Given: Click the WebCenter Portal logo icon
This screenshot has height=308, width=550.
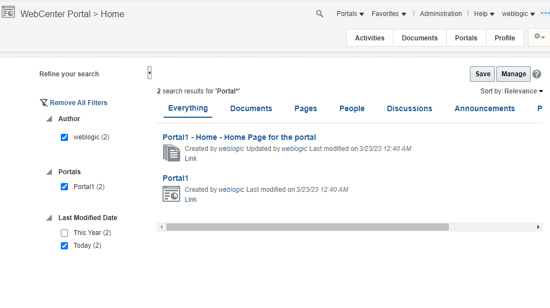Looking at the screenshot, I should (x=8, y=12).
